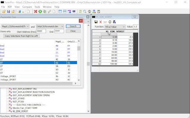This screenshot has width=190, height=118.
Task: Click the Start Address hex input field
Action: [x=41, y=31]
